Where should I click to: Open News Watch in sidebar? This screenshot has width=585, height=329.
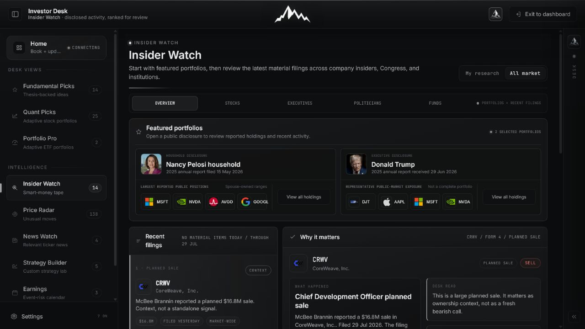[x=56, y=240]
